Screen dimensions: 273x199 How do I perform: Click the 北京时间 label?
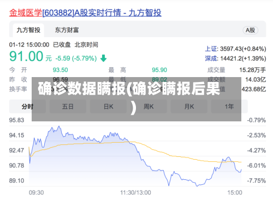(x=86, y=45)
